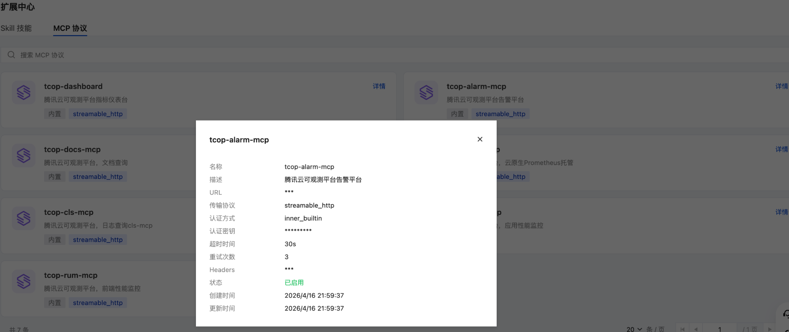This screenshot has height=332, width=789.
Task: Click streamable_http tag on tcop-rum-mcp card
Action: pos(98,302)
